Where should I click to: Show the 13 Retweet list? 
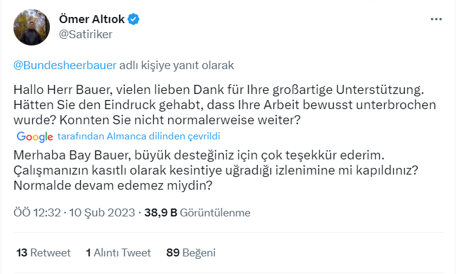44,253
